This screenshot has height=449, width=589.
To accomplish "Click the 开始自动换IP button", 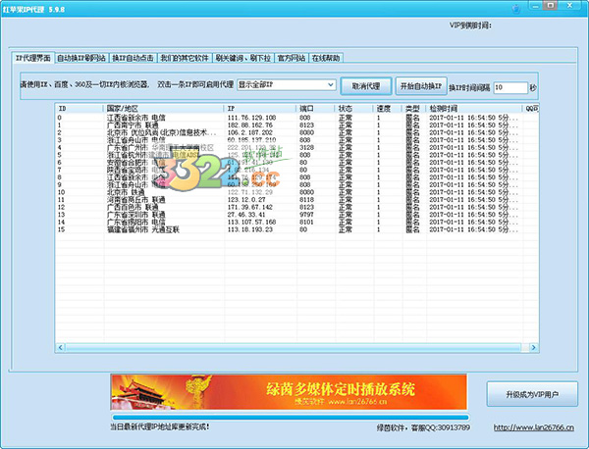I will pos(422,85).
